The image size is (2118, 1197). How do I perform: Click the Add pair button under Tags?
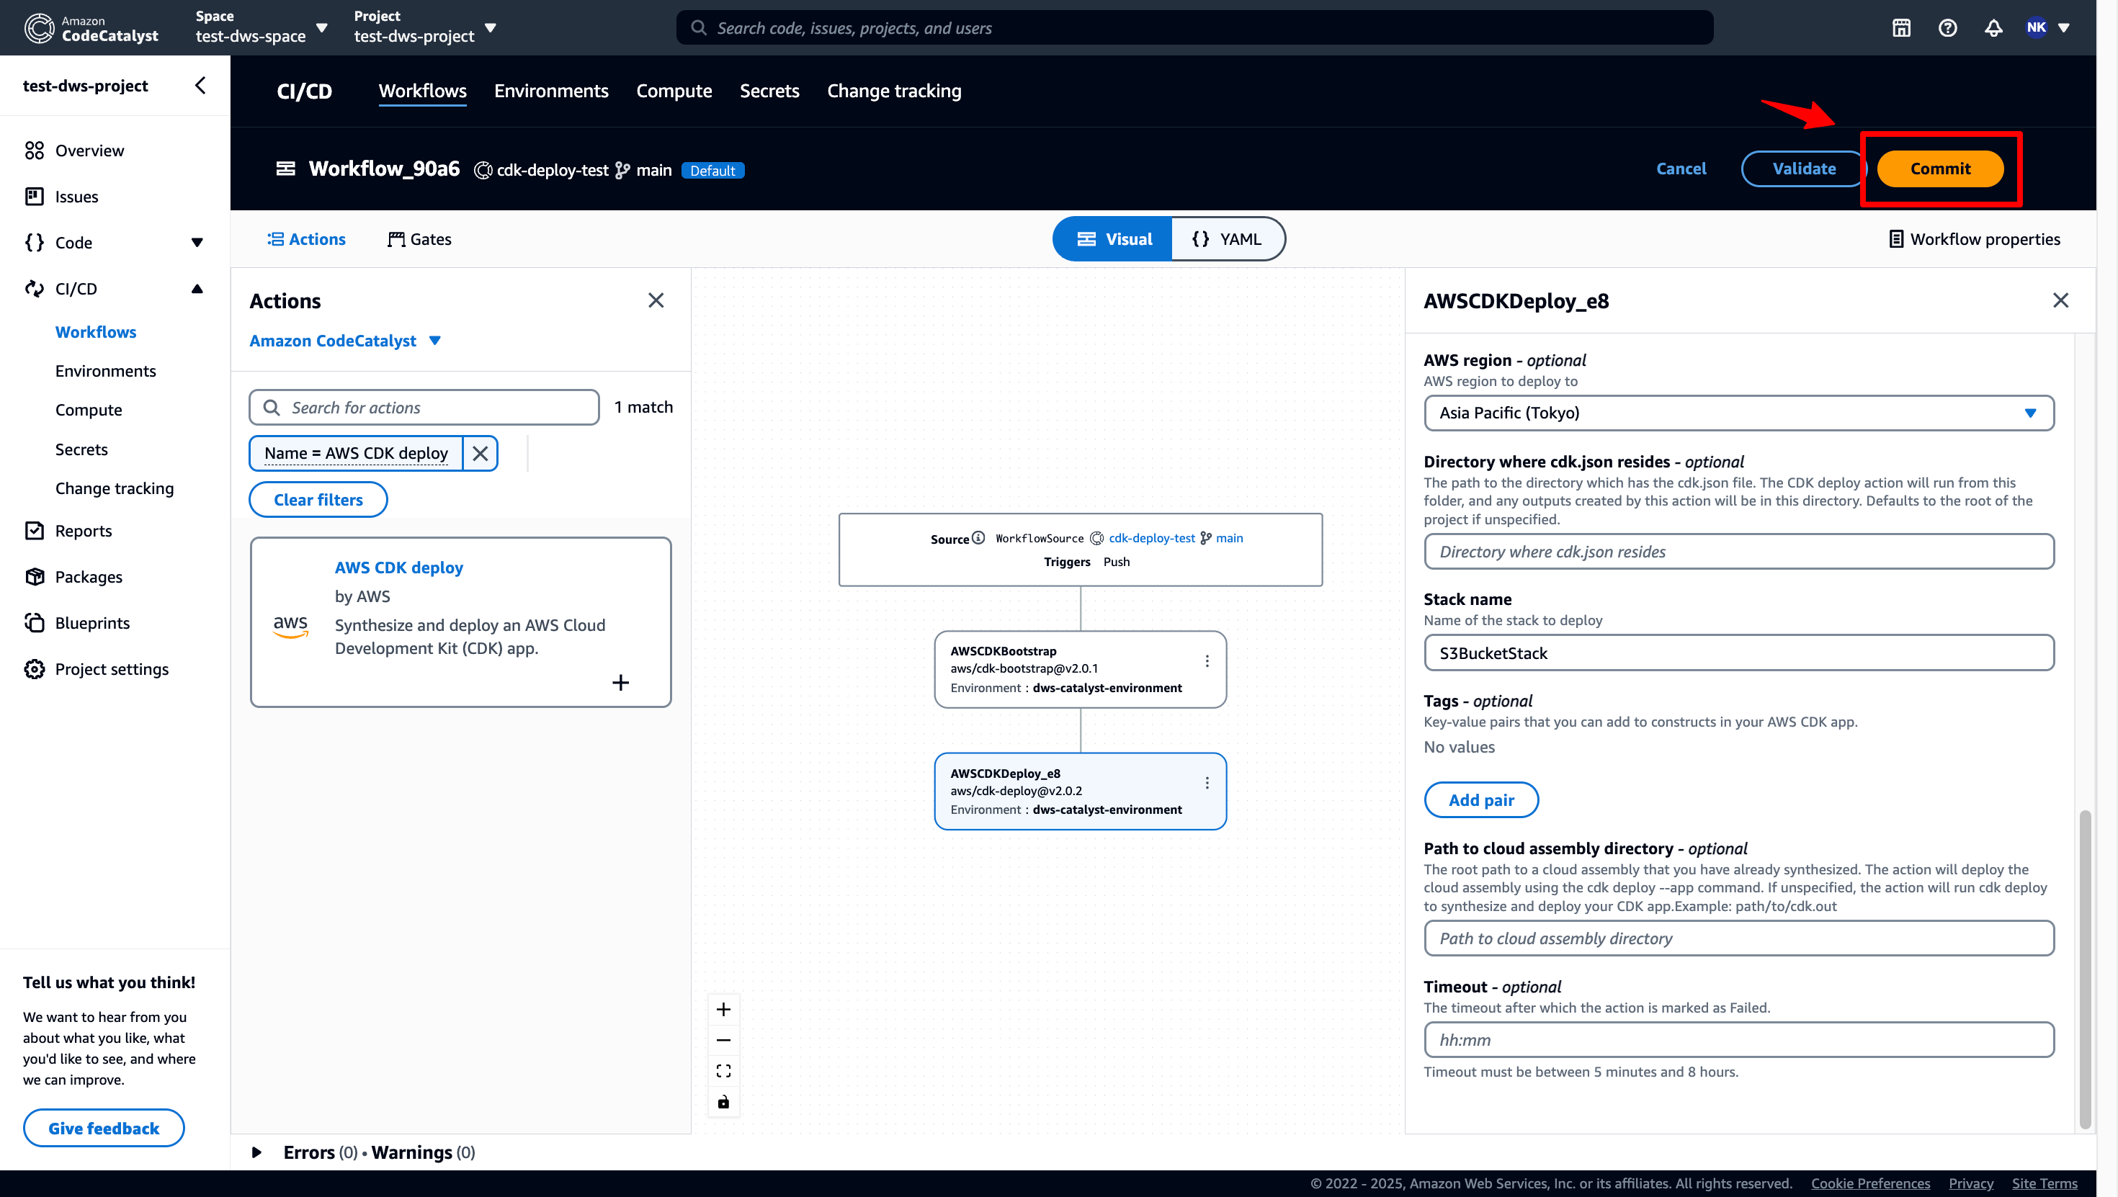pyautogui.click(x=1480, y=799)
